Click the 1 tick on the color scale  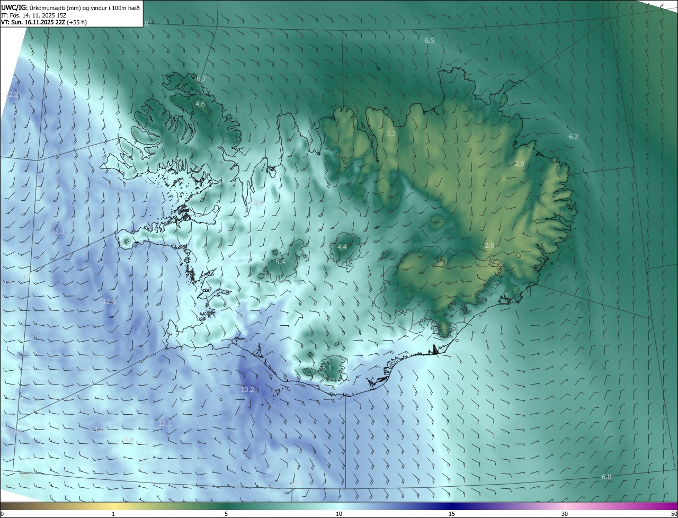coord(114,514)
